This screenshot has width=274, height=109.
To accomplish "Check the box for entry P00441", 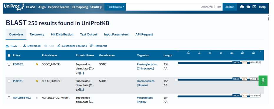I will click(x=9, y=81).
